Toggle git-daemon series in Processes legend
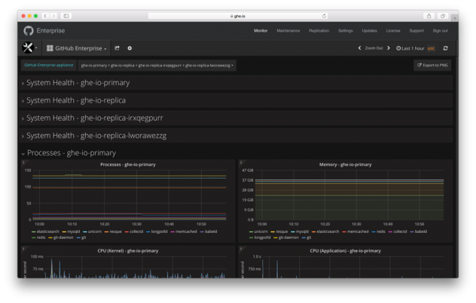Viewport: 476px width, 303px height. pos(63,237)
